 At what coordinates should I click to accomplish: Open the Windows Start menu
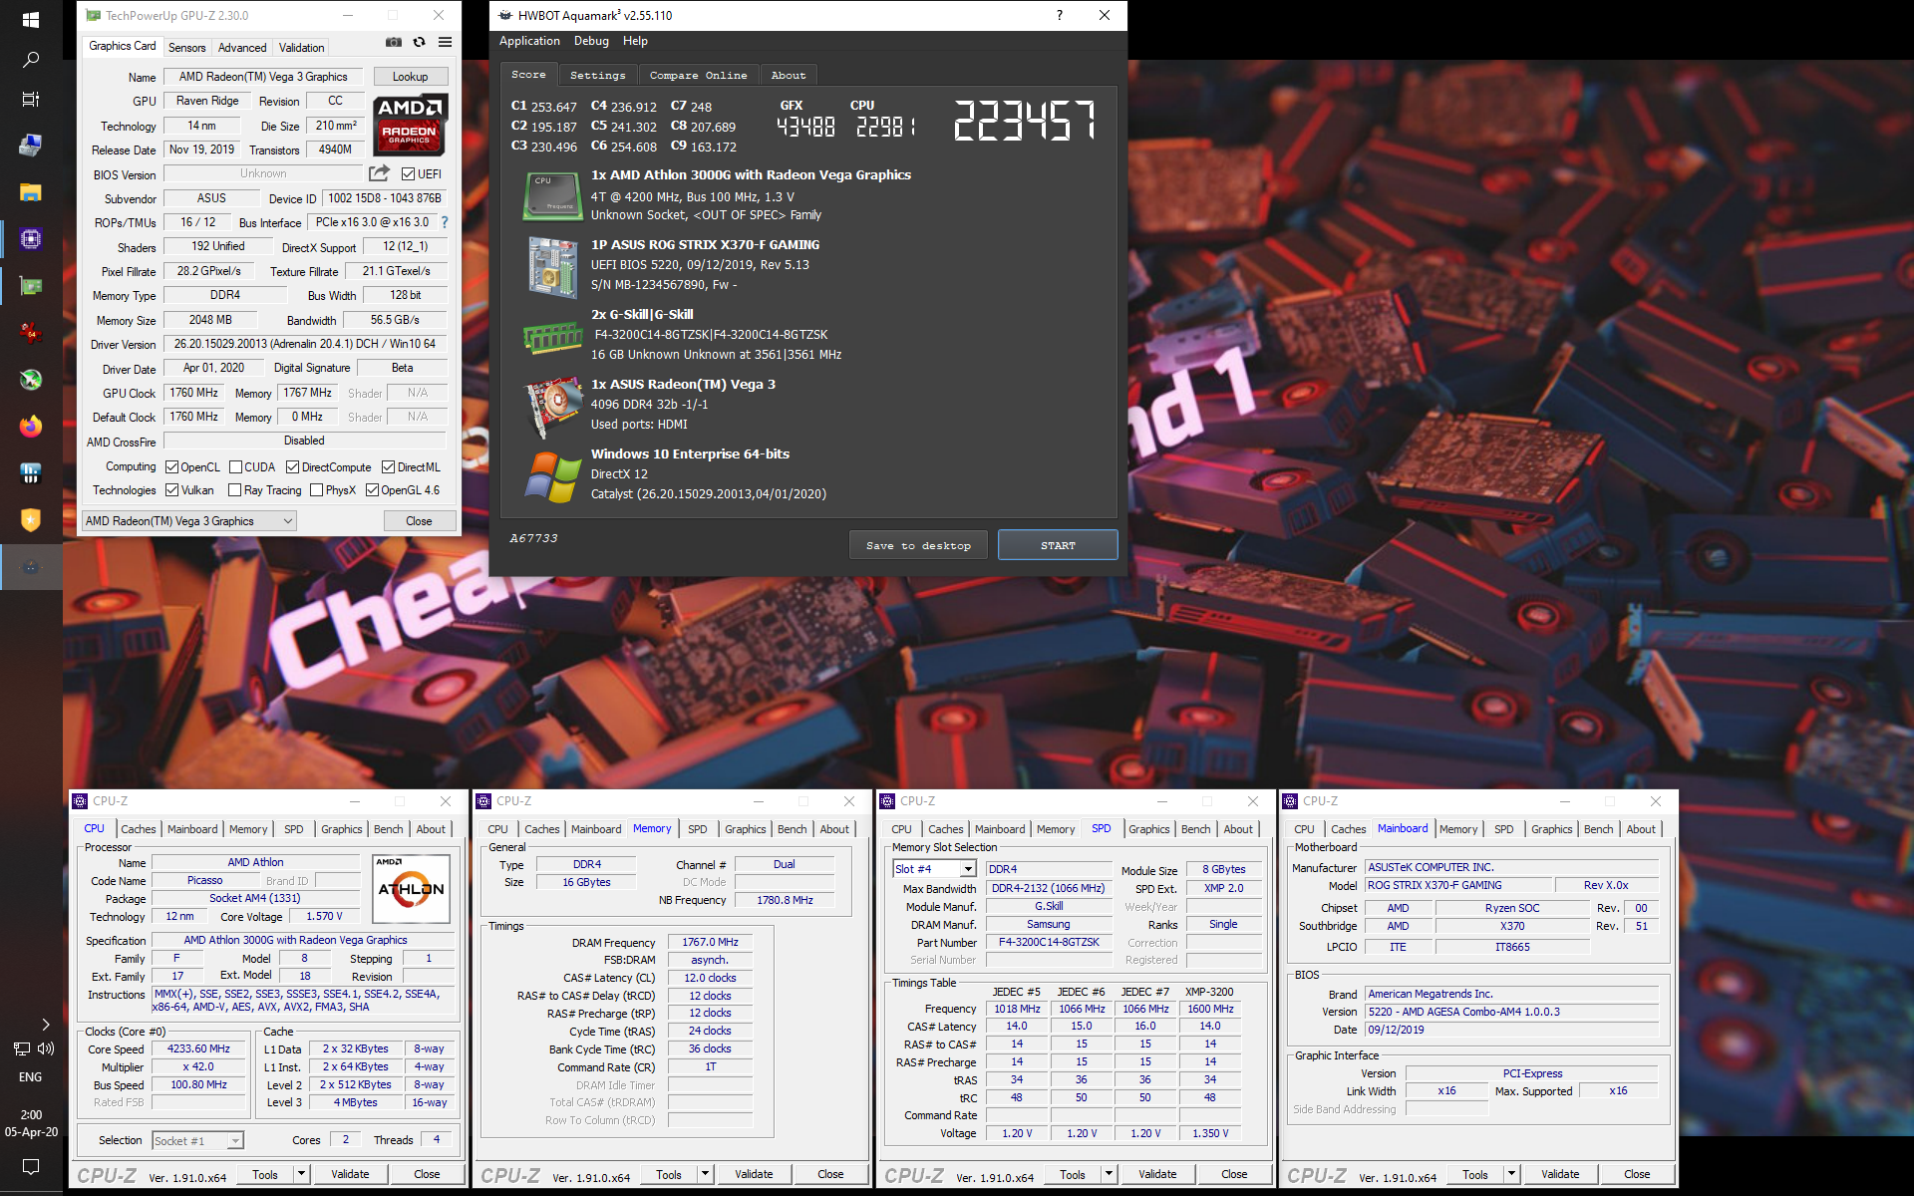coord(31,19)
